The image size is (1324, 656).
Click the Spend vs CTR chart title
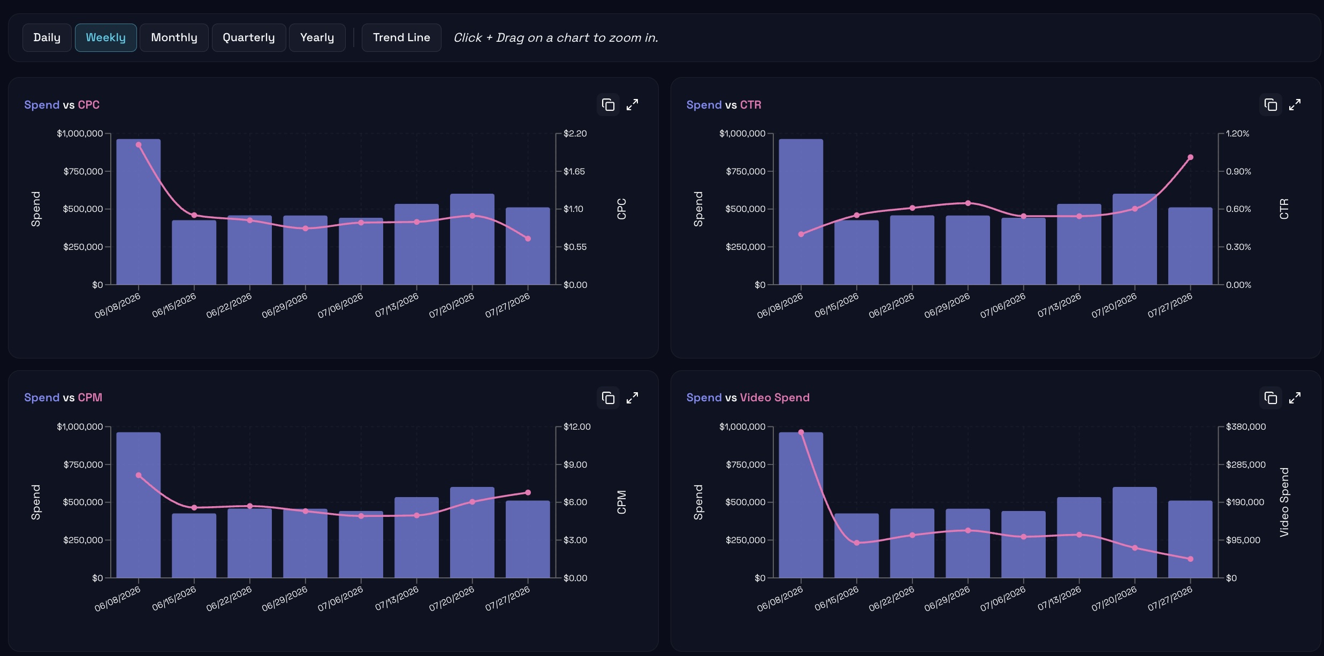click(724, 105)
